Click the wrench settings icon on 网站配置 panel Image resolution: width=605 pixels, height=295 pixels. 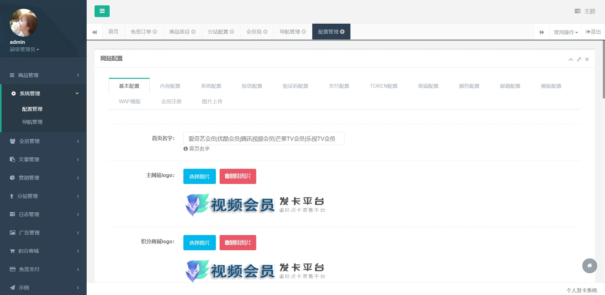tap(579, 59)
